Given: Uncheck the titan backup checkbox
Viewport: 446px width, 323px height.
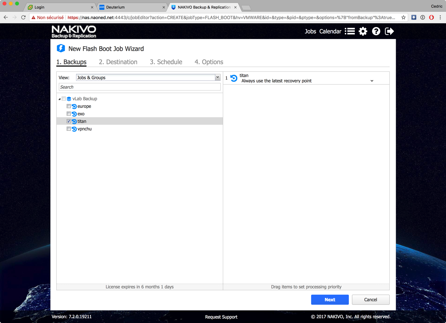Looking at the screenshot, I should [69, 121].
